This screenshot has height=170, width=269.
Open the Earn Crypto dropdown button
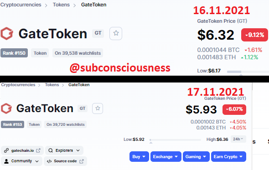pyautogui.click(x=228, y=157)
